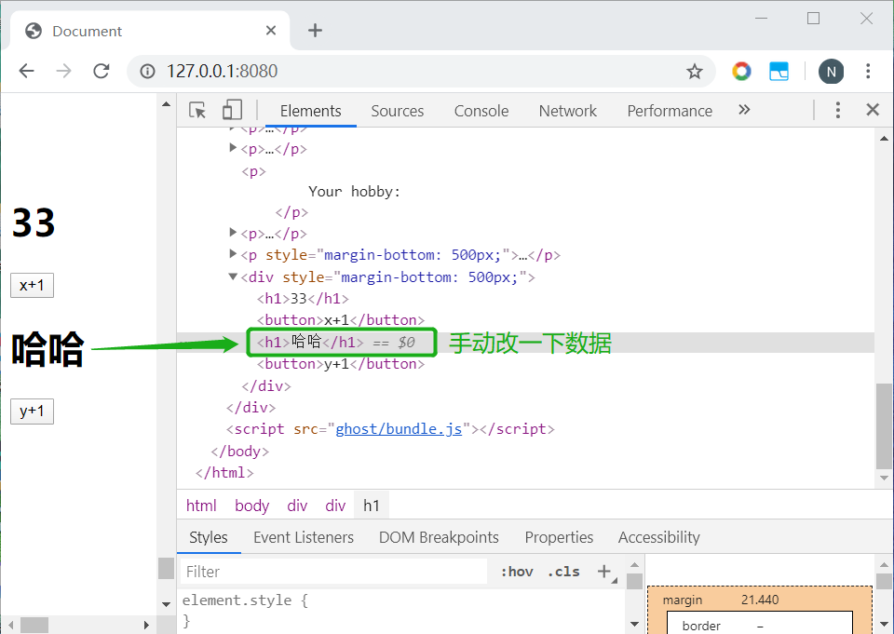This screenshot has width=894, height=634.
Task: Open the Properties sub-tab
Action: [x=559, y=537]
